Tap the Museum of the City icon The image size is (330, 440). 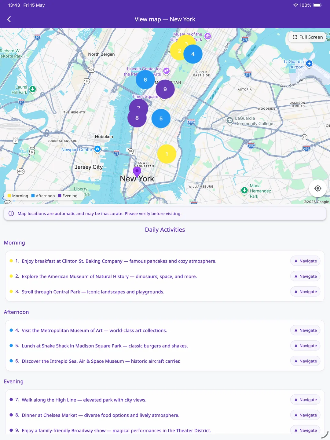[x=208, y=36]
